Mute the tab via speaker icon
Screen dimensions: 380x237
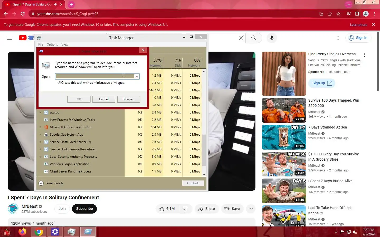[x=55, y=4]
